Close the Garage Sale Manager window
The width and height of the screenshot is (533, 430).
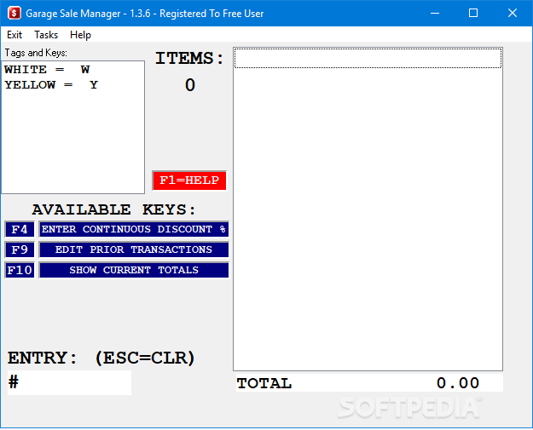click(513, 14)
